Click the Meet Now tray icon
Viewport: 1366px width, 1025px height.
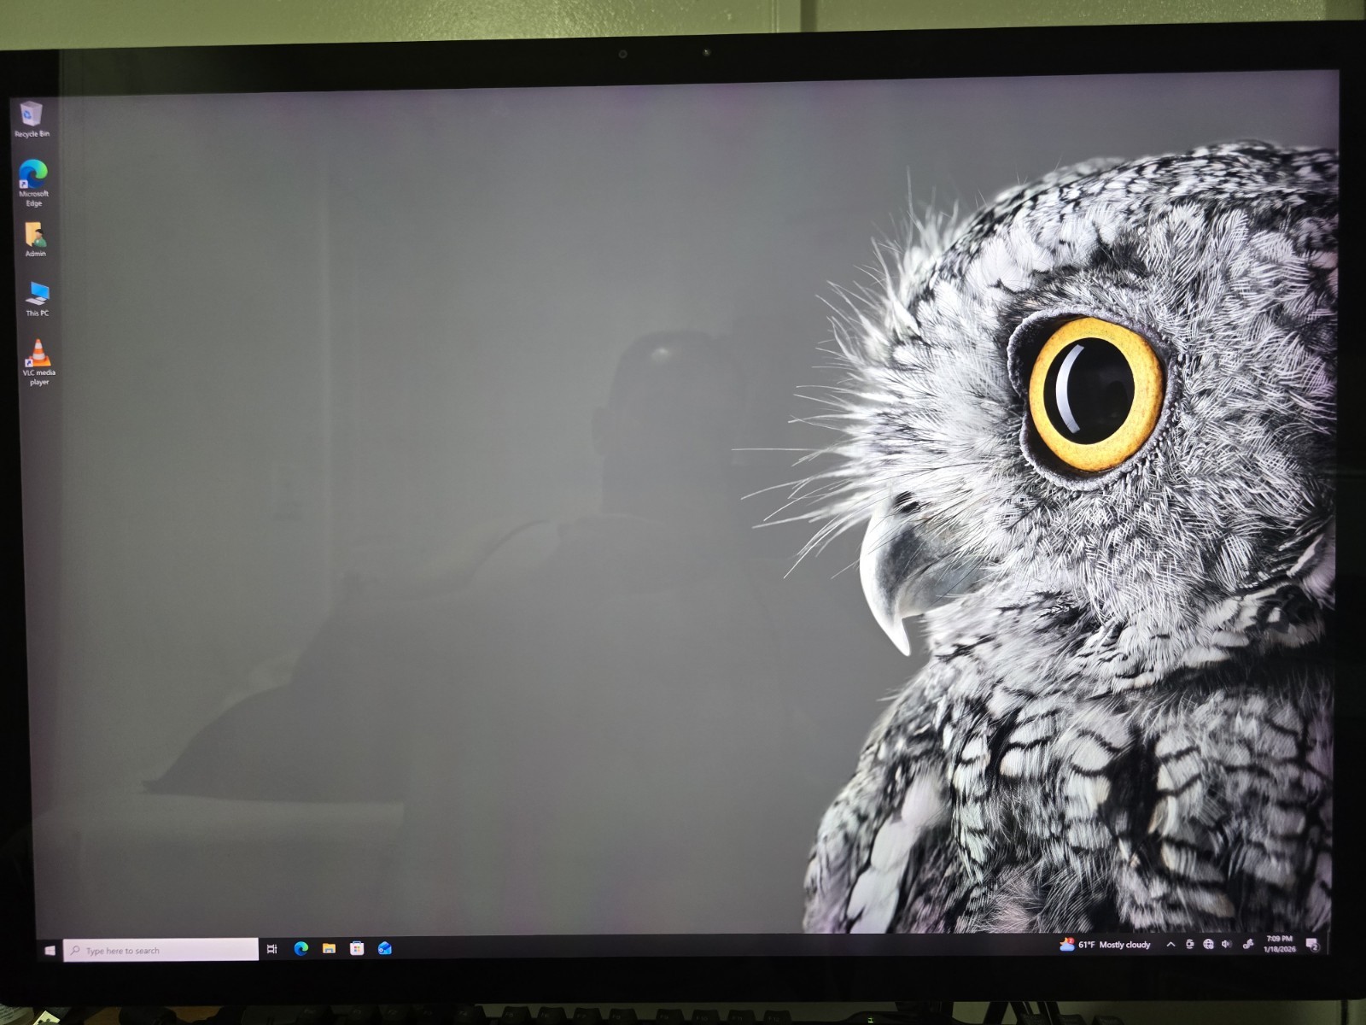1189,945
